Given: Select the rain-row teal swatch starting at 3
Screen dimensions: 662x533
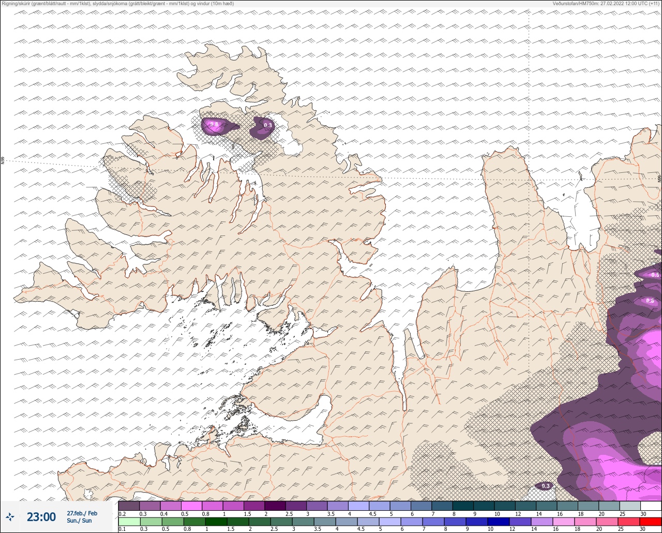Looking at the screenshot, I should click(303, 522).
